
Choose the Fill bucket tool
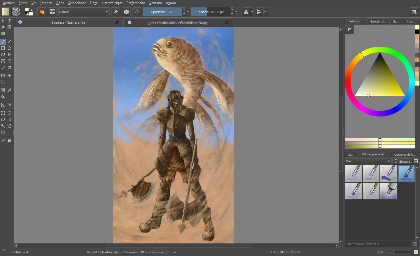[x=3, y=97]
